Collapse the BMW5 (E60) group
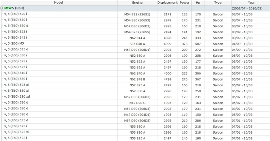 point(2,8)
